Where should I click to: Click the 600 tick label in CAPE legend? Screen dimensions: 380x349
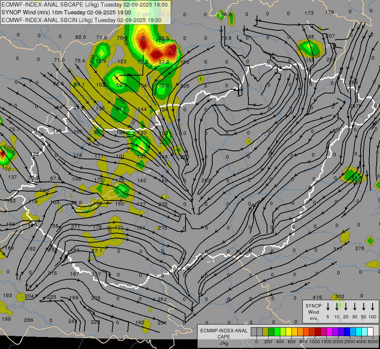(x=292, y=342)
